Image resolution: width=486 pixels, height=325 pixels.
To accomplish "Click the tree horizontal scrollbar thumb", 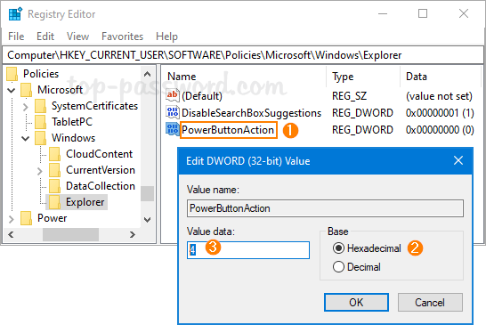I will tap(70, 234).
